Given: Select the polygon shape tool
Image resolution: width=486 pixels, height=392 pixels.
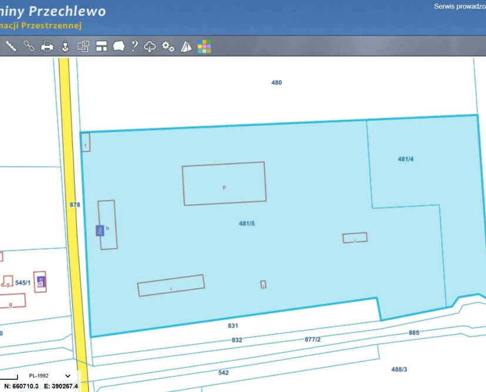Looking at the screenshot, I should [119, 46].
